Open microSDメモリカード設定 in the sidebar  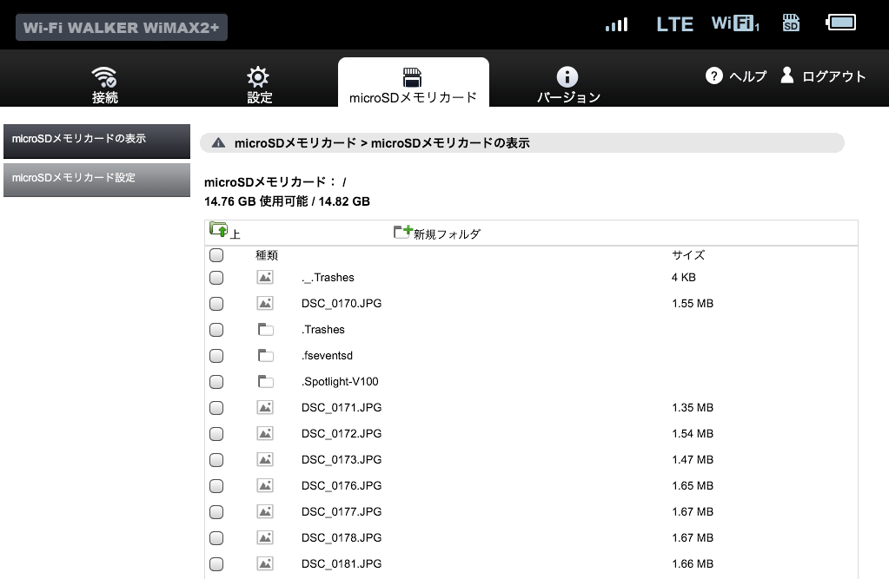click(96, 179)
